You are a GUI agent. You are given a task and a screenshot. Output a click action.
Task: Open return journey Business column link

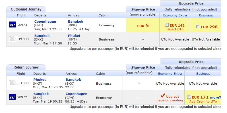203,74
